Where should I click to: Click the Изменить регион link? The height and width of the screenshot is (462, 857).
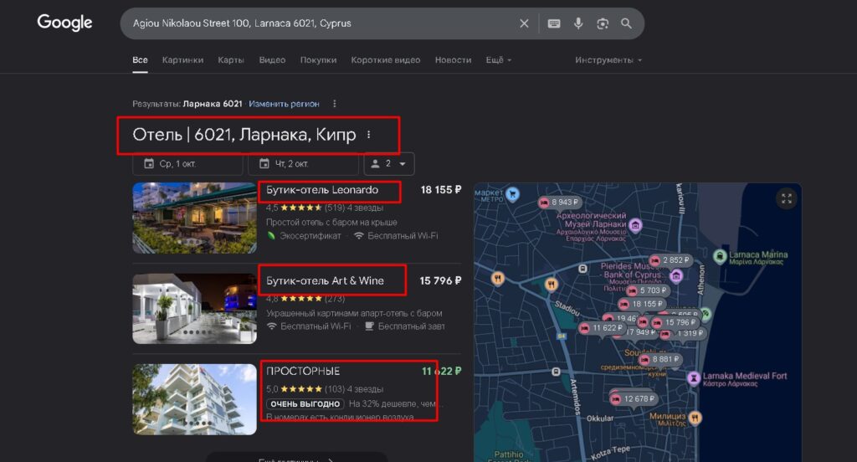284,104
